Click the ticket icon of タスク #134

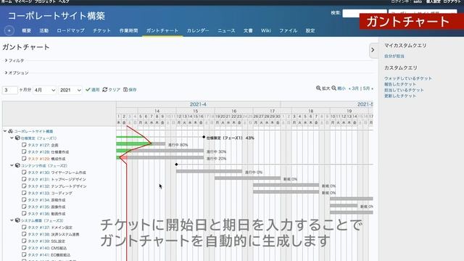pos(24,200)
